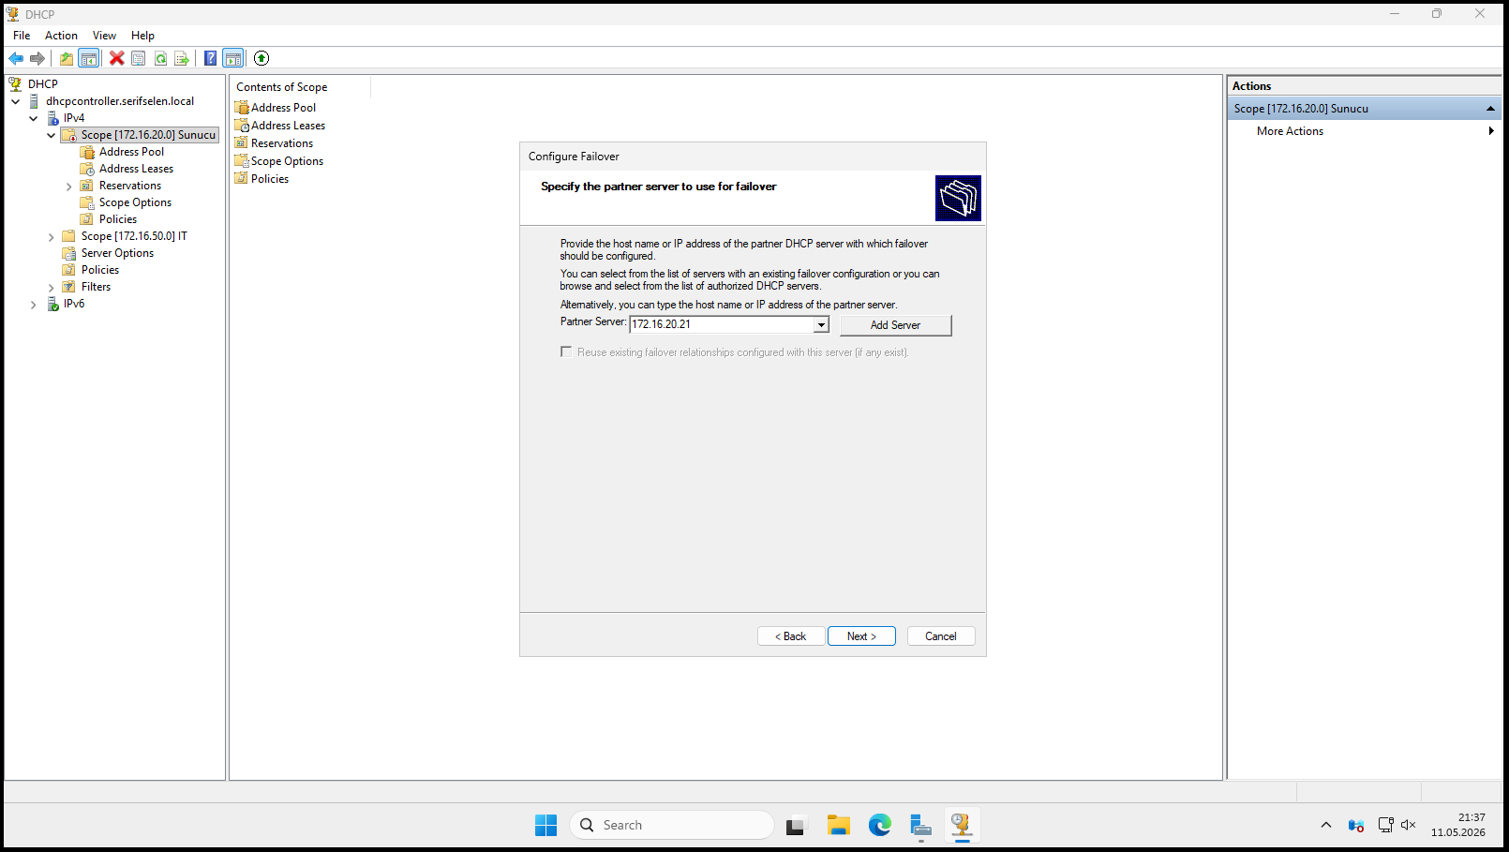The image size is (1509, 852).
Task: Click the DHCP console taskbar icon
Action: pyautogui.click(x=962, y=825)
